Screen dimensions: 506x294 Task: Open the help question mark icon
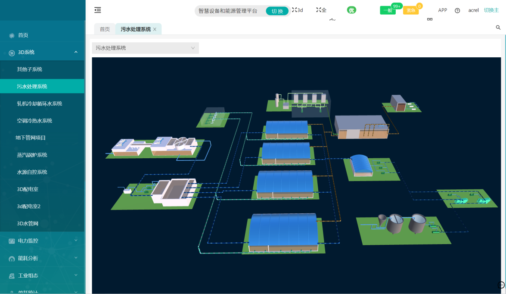[x=457, y=10]
